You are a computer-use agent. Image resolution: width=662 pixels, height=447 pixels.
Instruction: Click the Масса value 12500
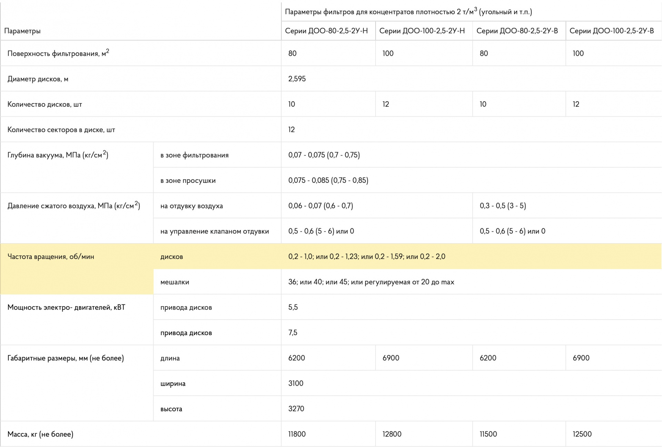coord(582,434)
